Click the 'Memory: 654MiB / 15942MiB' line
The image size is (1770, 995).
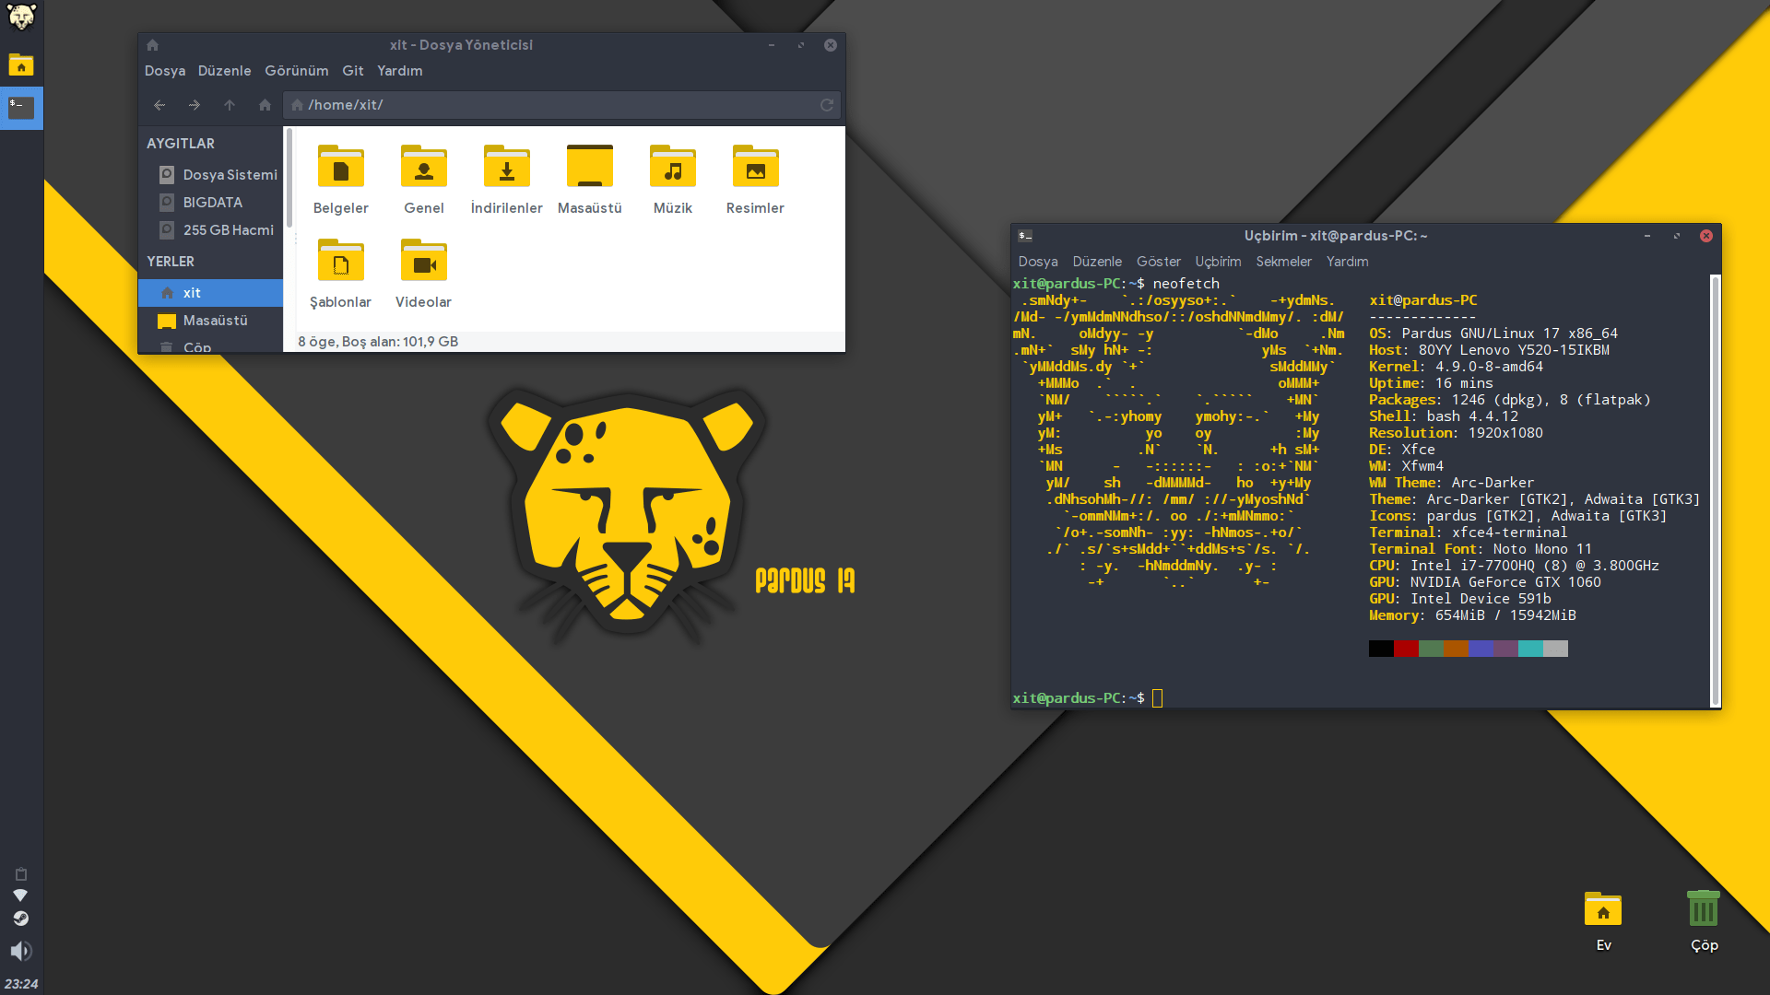pyautogui.click(x=1472, y=615)
